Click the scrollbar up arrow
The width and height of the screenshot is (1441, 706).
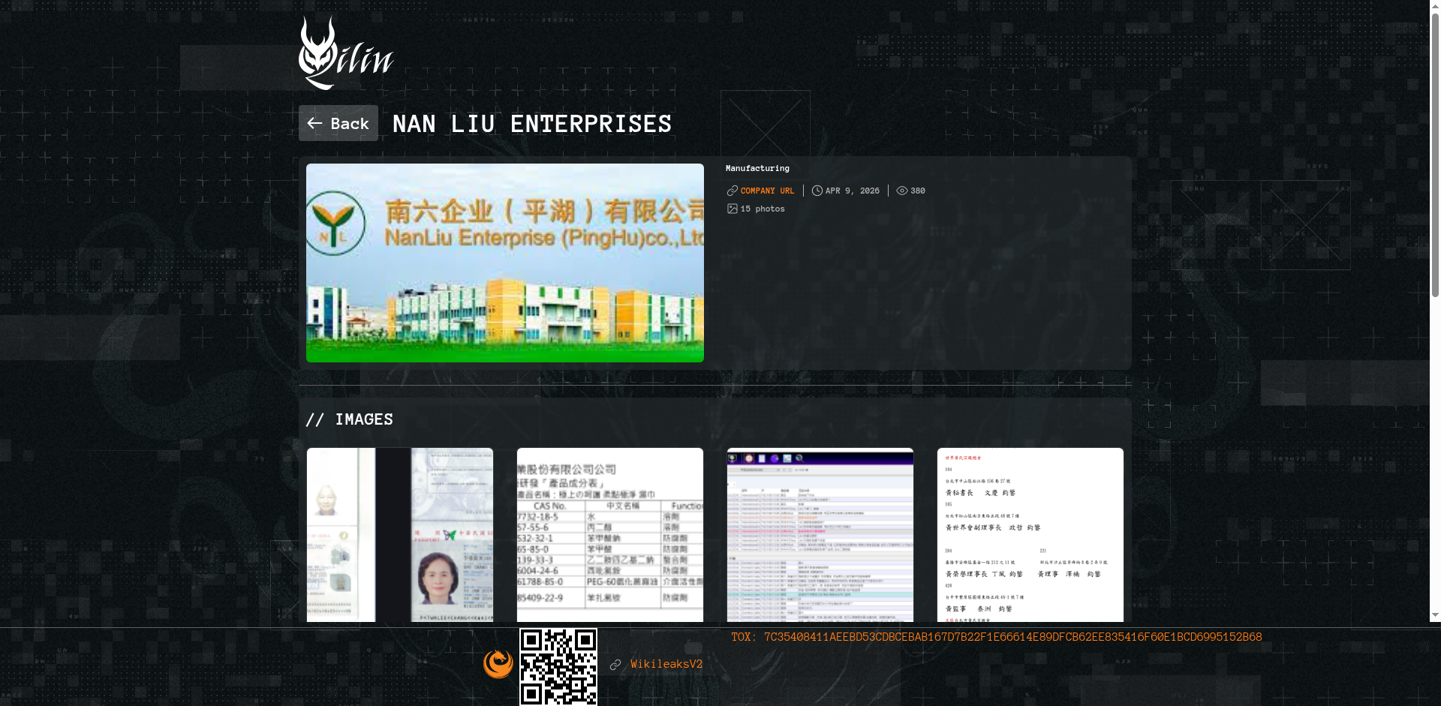pos(1435,5)
